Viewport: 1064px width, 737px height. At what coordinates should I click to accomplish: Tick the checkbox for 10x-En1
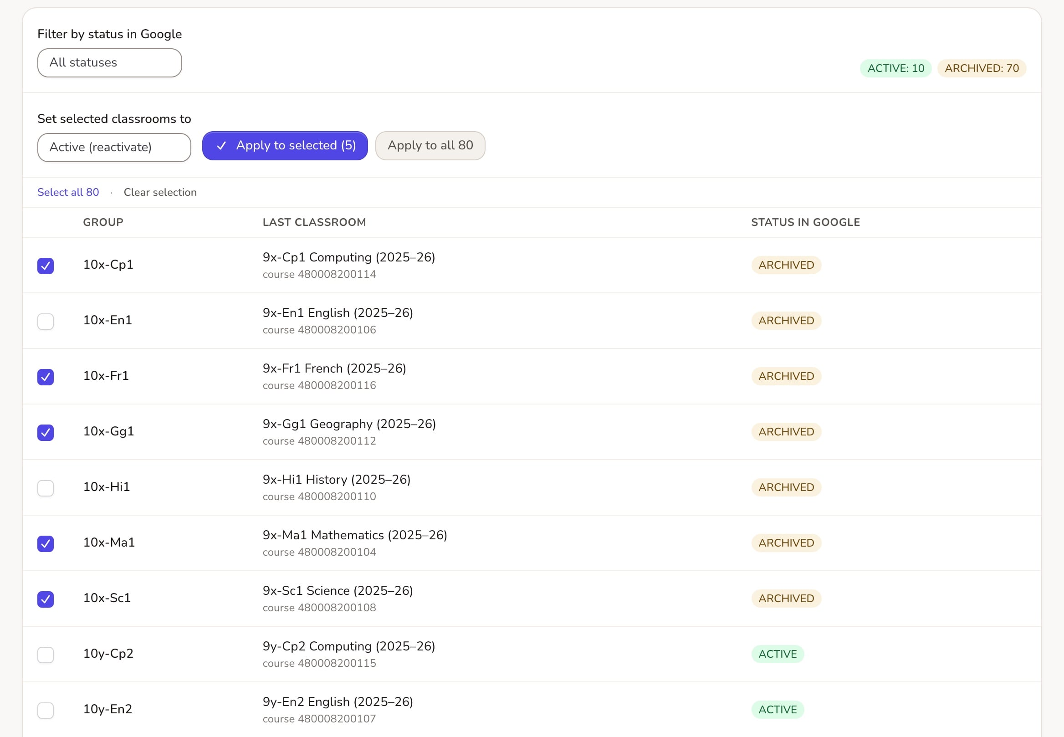45,321
